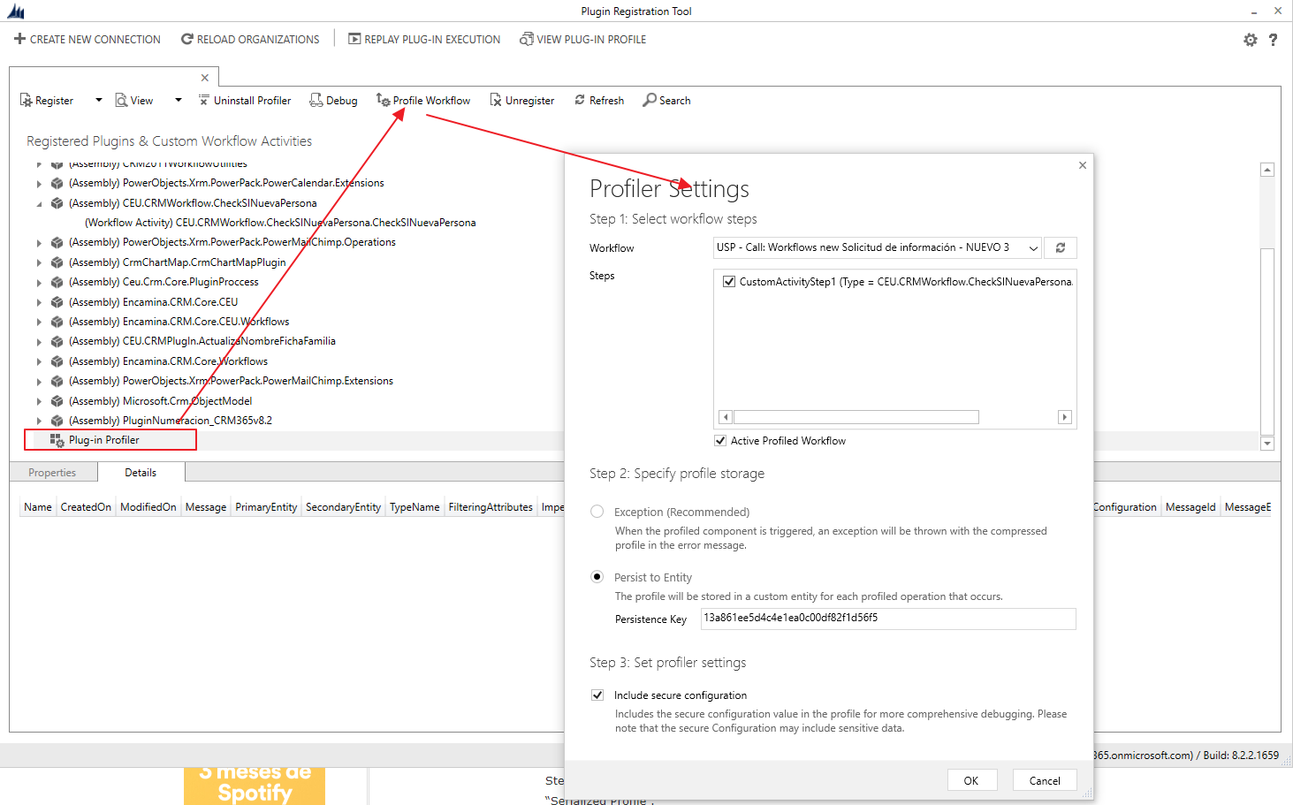Click View Plug-in Profile menu item
This screenshot has width=1293, height=805.
[x=582, y=40]
